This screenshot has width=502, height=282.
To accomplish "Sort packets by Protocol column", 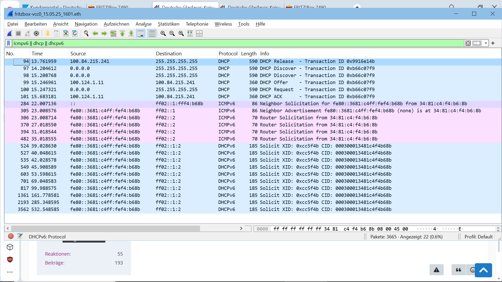I will tap(228, 54).
